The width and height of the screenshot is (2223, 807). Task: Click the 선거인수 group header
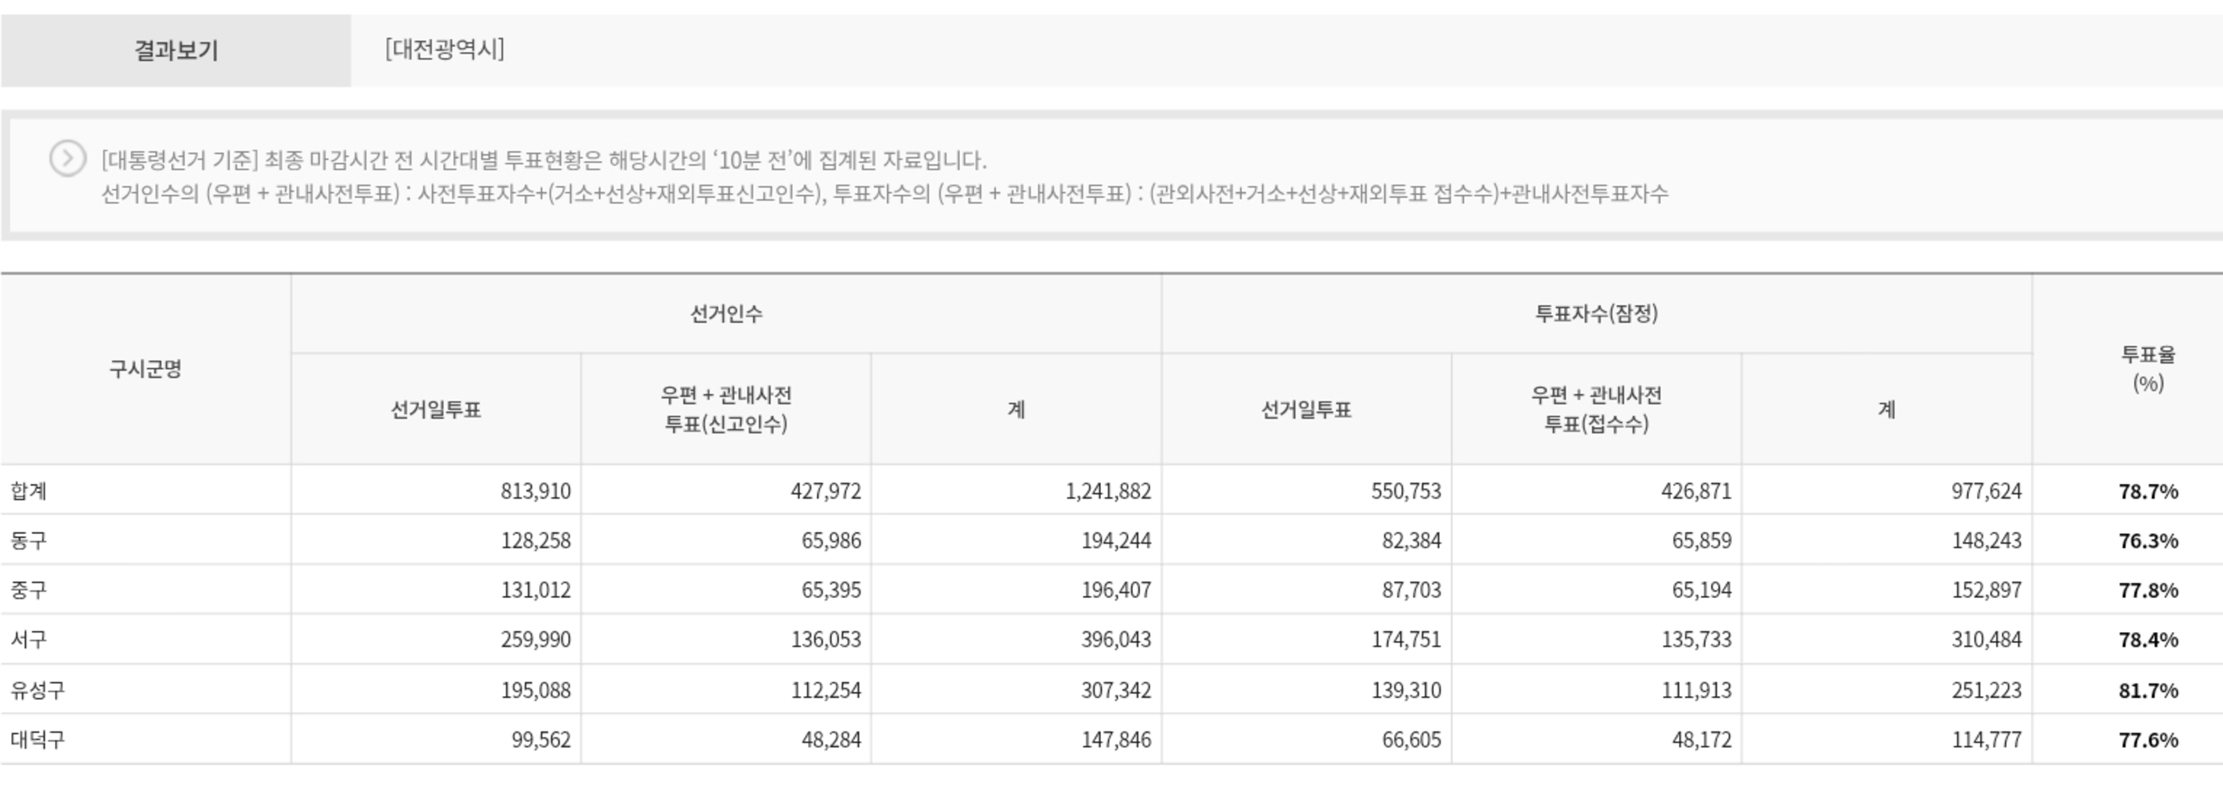click(x=726, y=314)
